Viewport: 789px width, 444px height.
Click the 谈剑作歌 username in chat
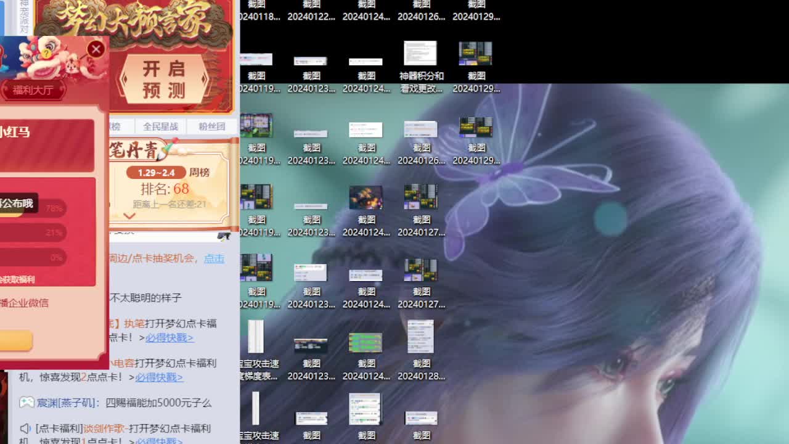pyautogui.click(x=104, y=428)
